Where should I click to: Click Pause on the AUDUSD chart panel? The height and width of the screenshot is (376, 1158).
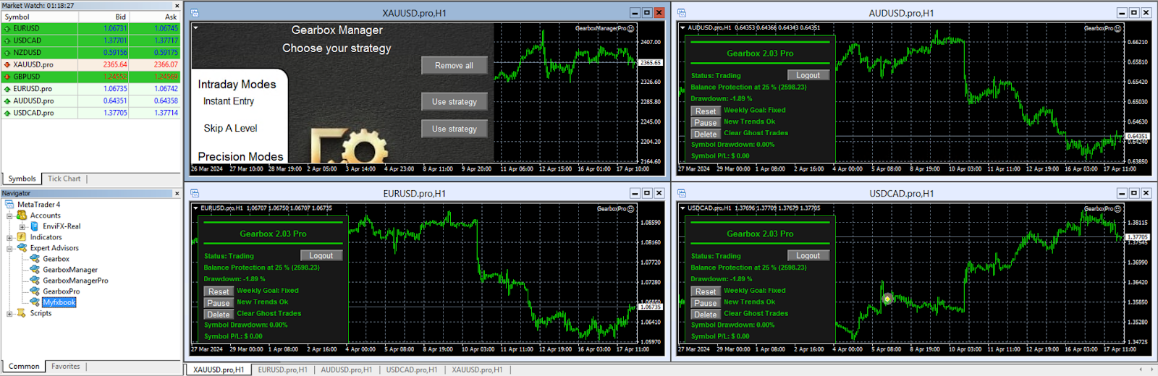(x=706, y=123)
